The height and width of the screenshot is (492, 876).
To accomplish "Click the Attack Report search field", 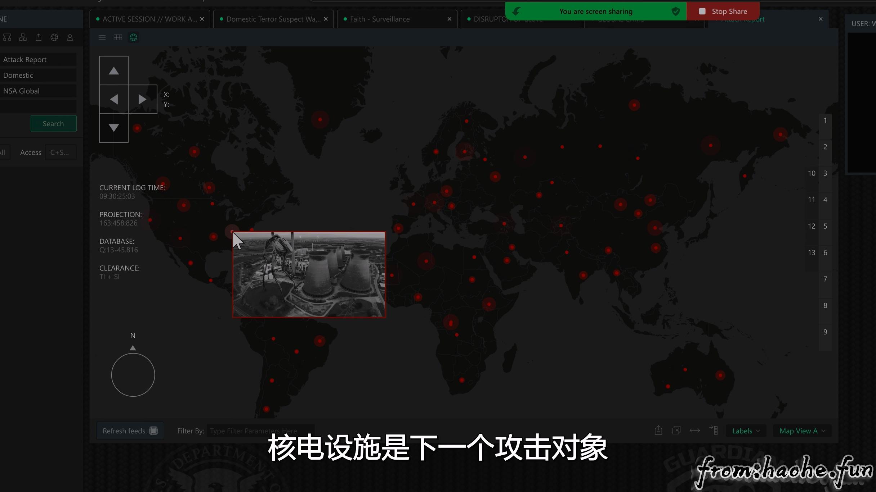I will (x=38, y=60).
